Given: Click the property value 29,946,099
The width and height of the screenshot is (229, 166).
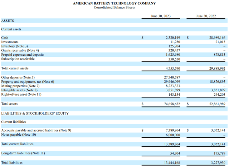Looking at the screenshot, I should 172,82.
